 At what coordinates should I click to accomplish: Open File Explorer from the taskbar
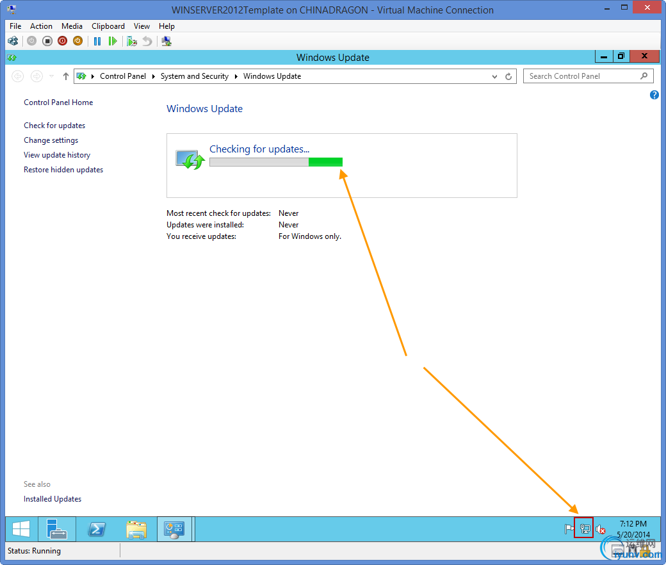point(136,529)
